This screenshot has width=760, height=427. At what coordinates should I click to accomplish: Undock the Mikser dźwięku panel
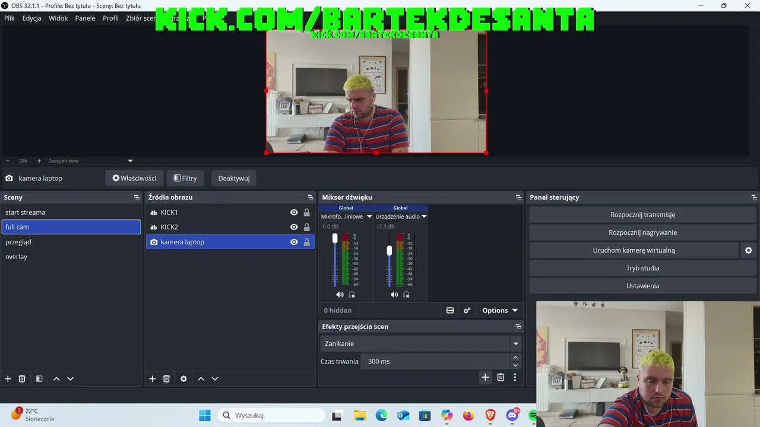518,197
